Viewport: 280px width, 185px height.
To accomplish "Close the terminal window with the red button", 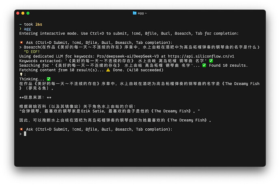I will click(18, 13).
